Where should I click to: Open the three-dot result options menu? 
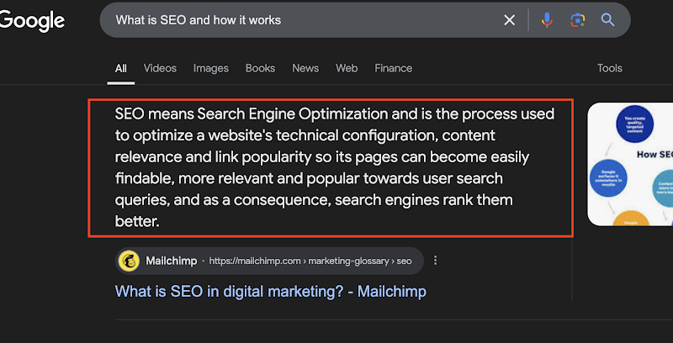point(435,261)
